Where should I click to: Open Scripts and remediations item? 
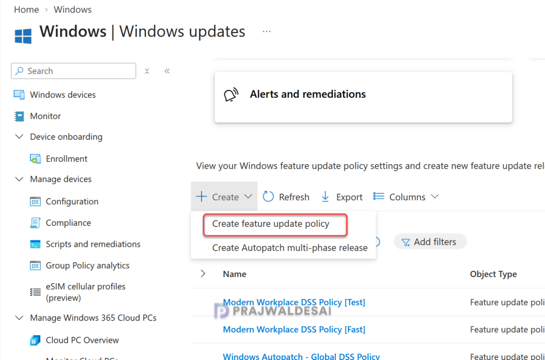[93, 244]
